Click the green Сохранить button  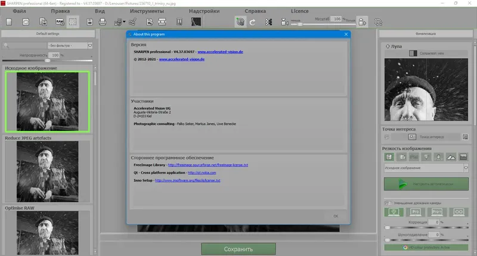[238, 249]
